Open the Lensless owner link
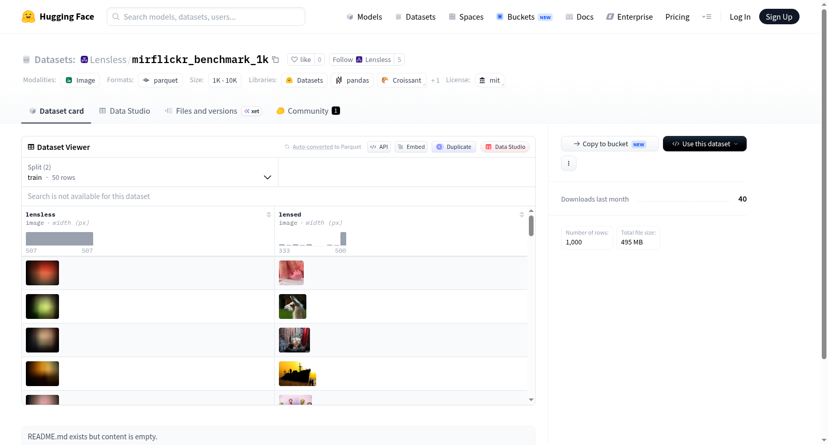The height and width of the screenshot is (445, 828). (x=108, y=59)
